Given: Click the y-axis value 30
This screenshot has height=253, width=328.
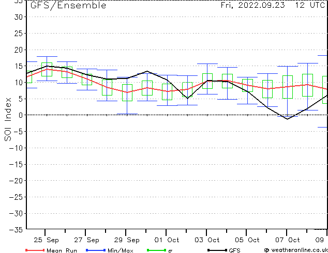Looking at the screenshot, I should (19, 17).
